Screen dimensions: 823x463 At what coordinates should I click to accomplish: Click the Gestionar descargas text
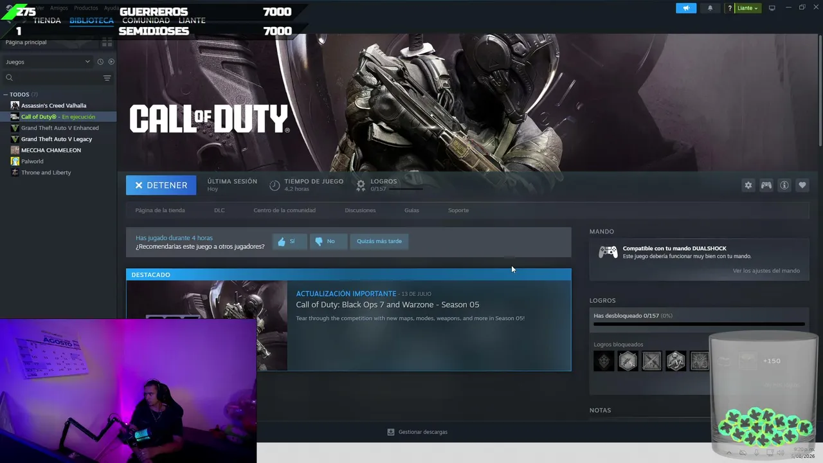click(x=423, y=432)
